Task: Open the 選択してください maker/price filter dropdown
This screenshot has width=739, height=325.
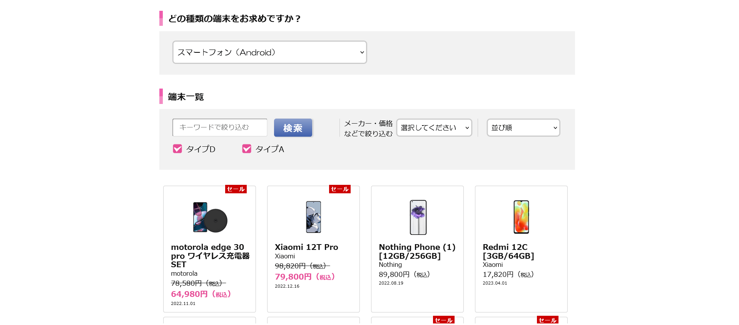Action: (434, 127)
